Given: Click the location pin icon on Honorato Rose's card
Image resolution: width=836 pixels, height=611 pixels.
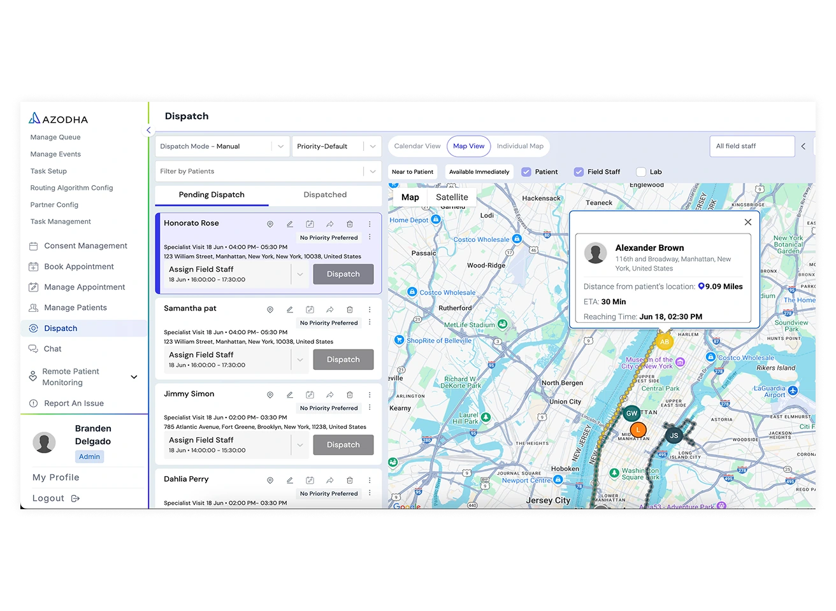Looking at the screenshot, I should (x=270, y=224).
